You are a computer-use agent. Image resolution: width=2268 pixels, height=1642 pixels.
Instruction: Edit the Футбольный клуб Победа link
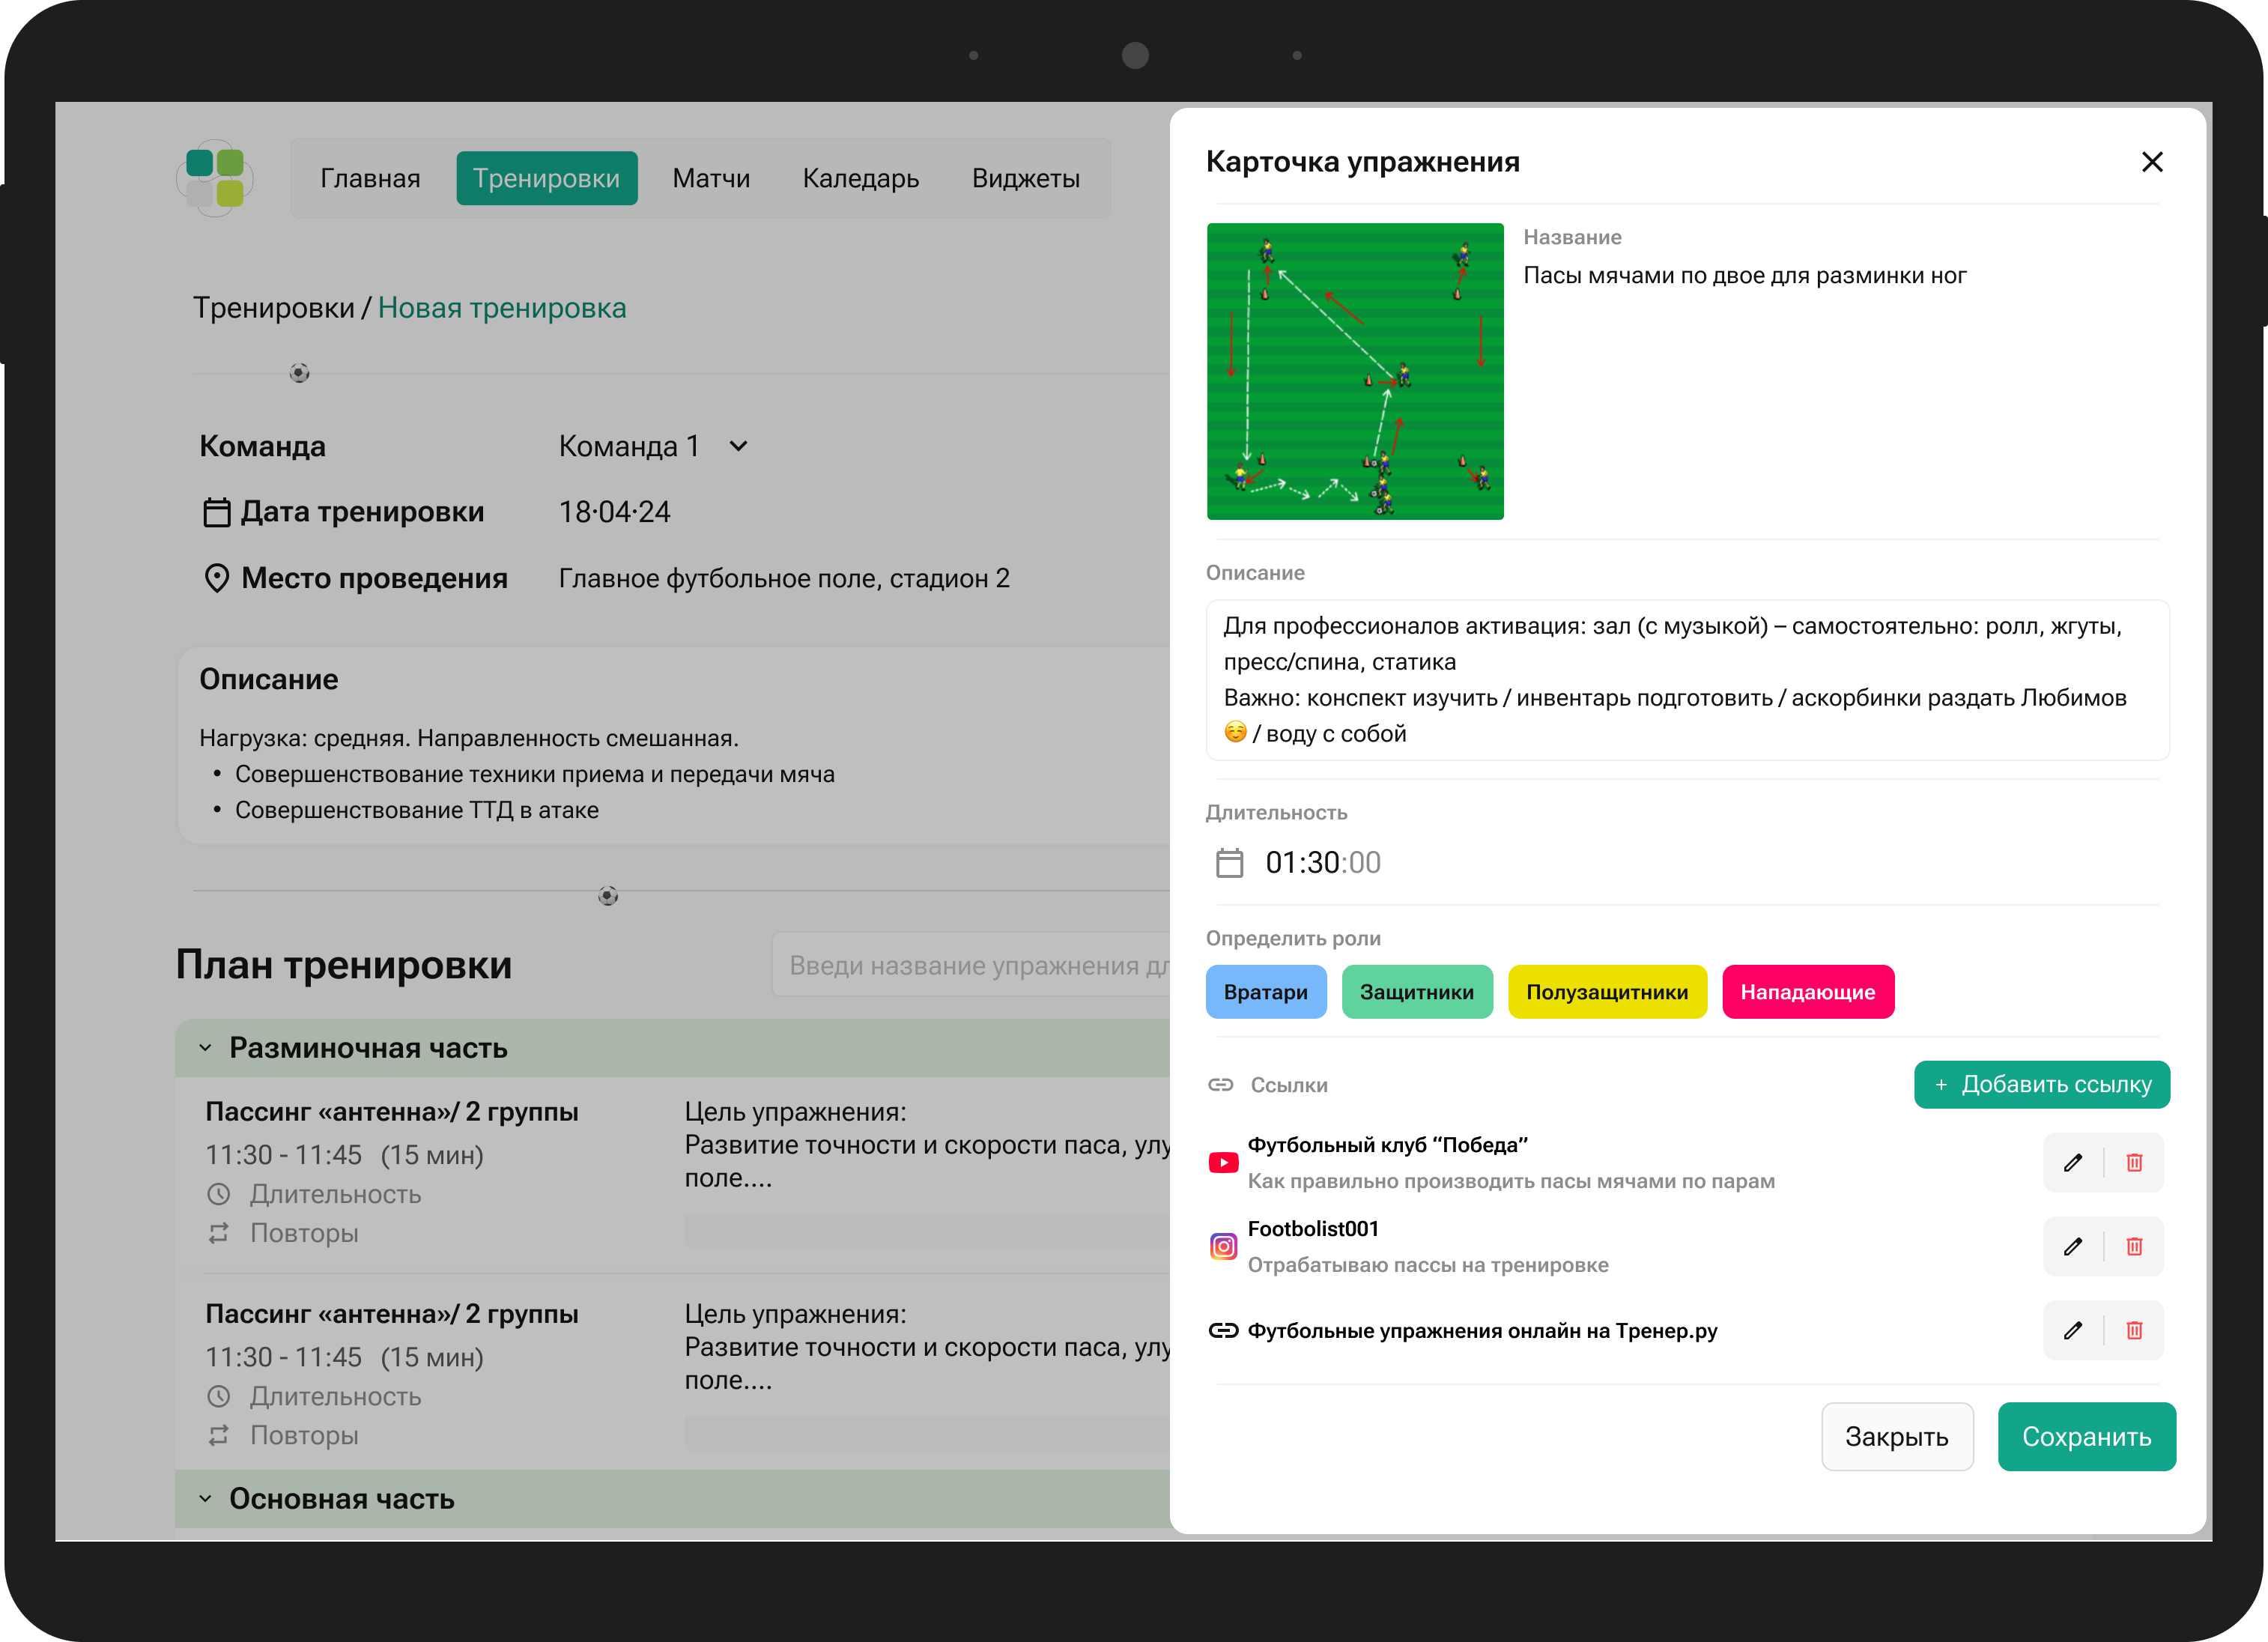2073,1162
